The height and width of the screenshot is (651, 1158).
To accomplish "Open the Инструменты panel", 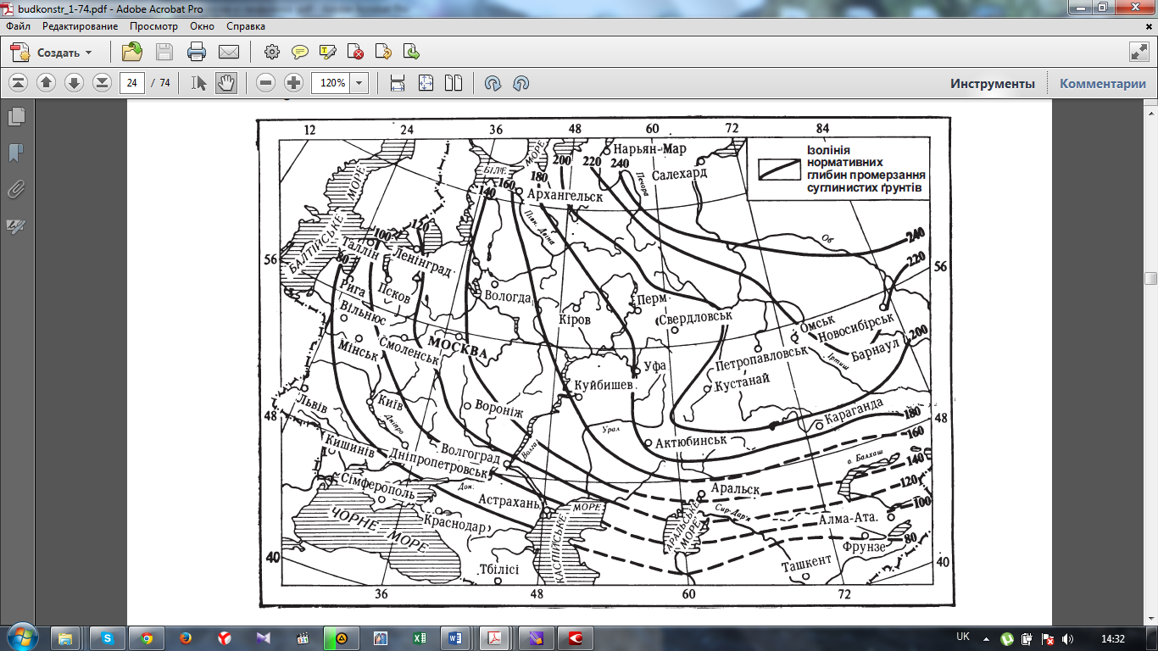I will 992,83.
